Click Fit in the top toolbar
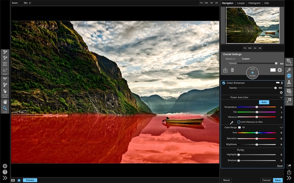Viewport: 294px width, 183px height. tap(201, 3)
